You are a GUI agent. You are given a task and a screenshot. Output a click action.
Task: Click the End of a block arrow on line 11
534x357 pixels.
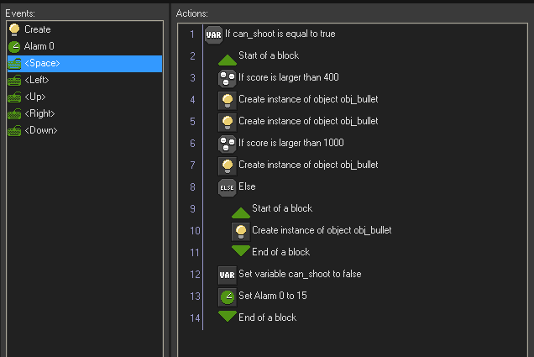pos(241,251)
